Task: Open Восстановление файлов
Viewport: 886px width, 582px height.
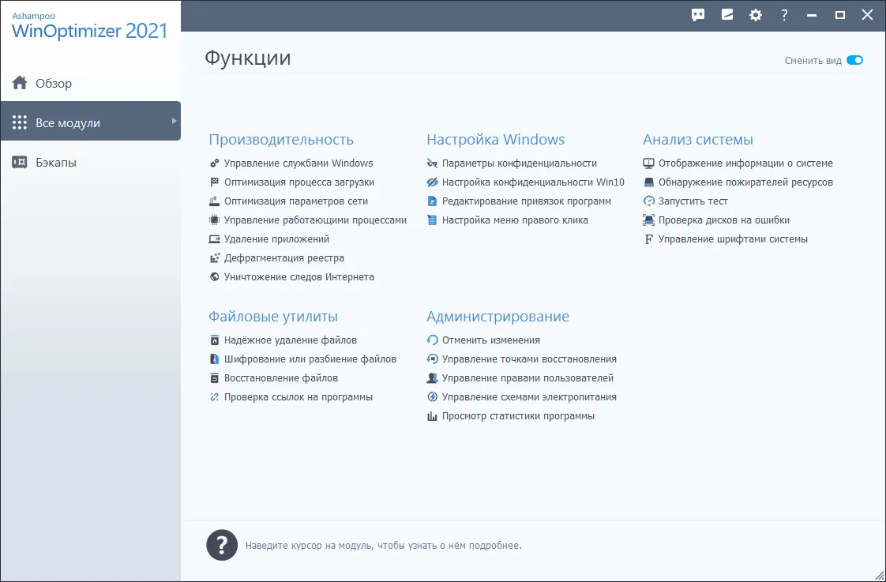Action: 281,378
